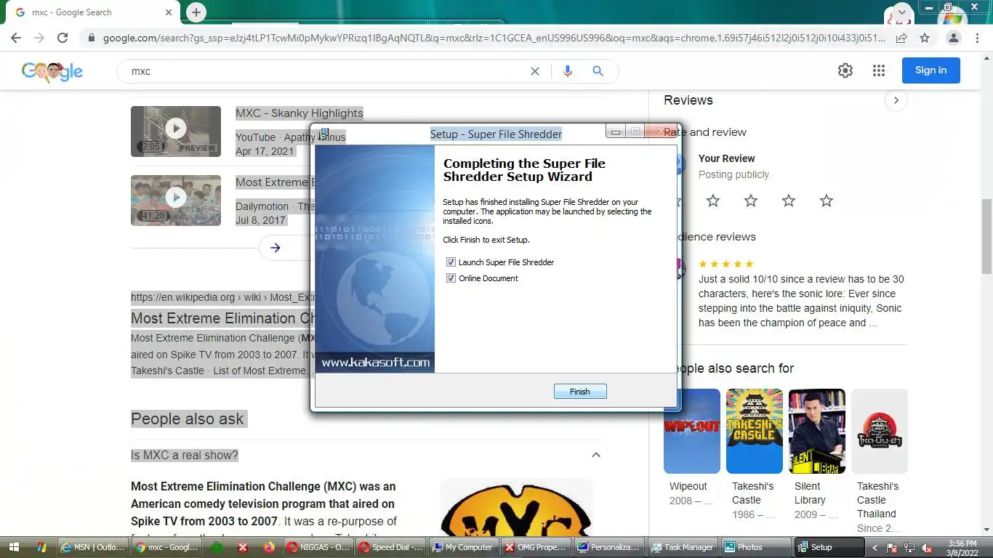
Task: Bookmark this page with the star icon
Action: pos(925,39)
